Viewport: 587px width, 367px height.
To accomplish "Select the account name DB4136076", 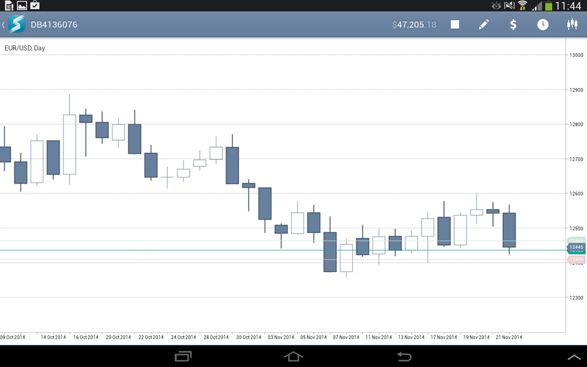I will pos(54,24).
